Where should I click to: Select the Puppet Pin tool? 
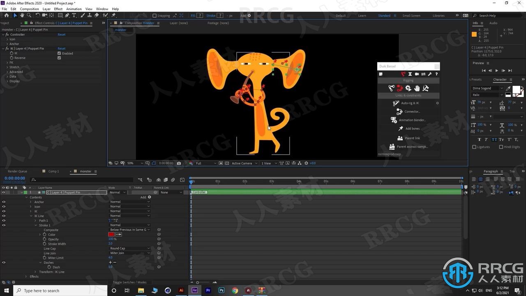[x=114, y=15]
